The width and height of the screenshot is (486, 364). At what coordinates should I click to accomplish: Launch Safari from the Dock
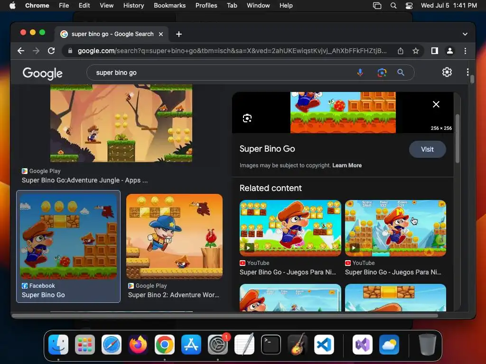point(112,345)
